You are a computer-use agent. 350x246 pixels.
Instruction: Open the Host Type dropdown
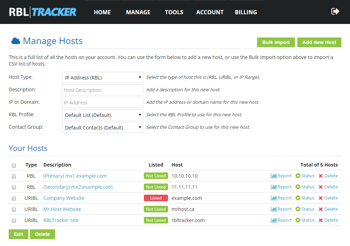pos(103,77)
